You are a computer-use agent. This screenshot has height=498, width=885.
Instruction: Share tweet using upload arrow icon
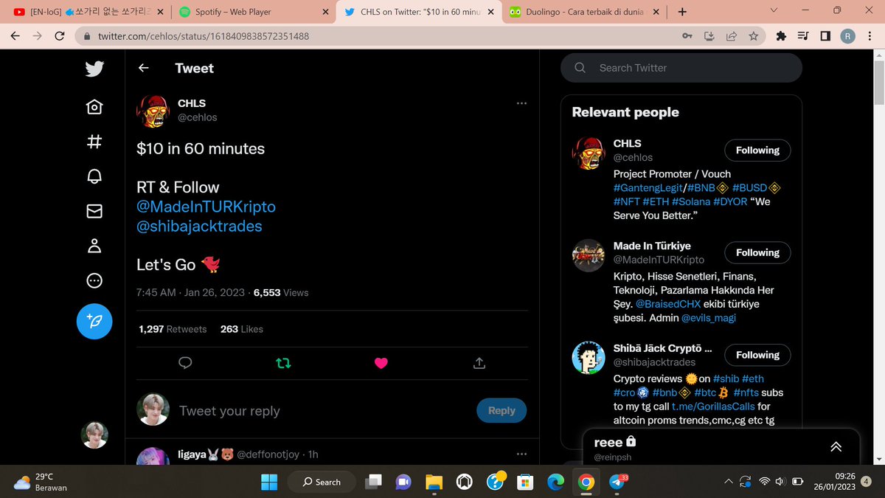(479, 363)
